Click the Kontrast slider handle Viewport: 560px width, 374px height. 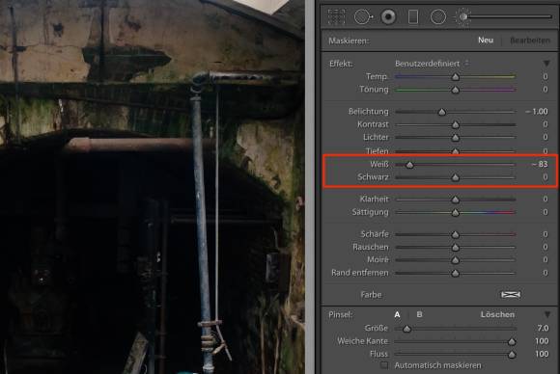[x=456, y=124]
